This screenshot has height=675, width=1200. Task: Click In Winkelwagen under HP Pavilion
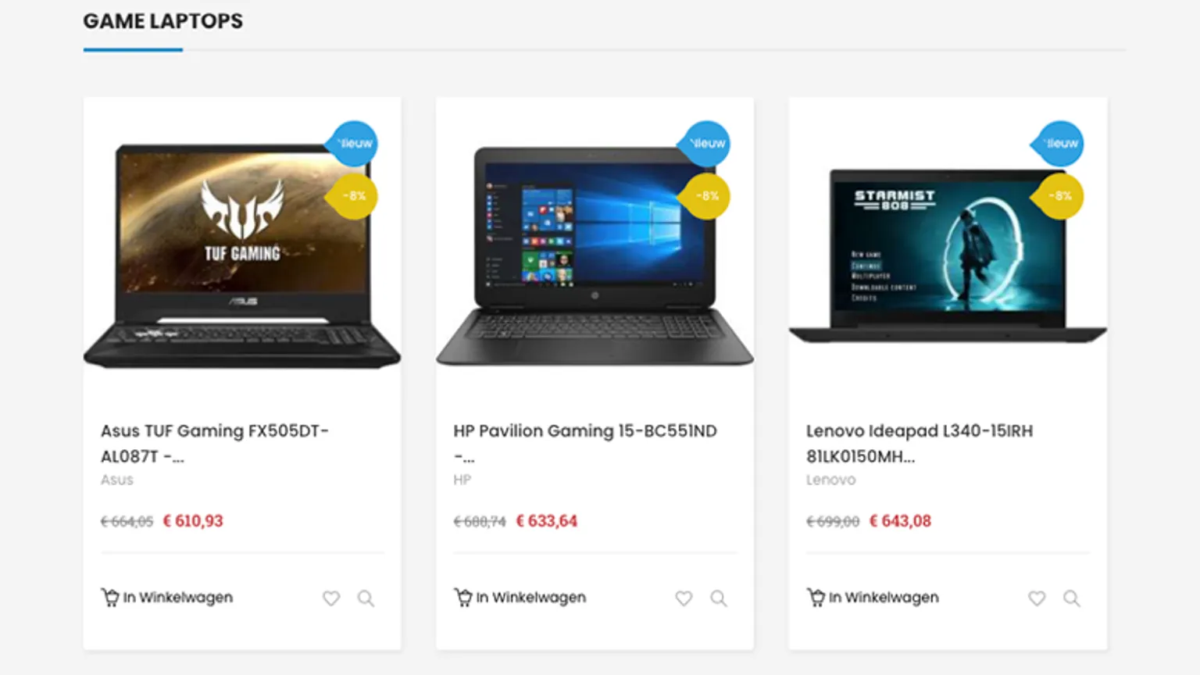point(531,598)
